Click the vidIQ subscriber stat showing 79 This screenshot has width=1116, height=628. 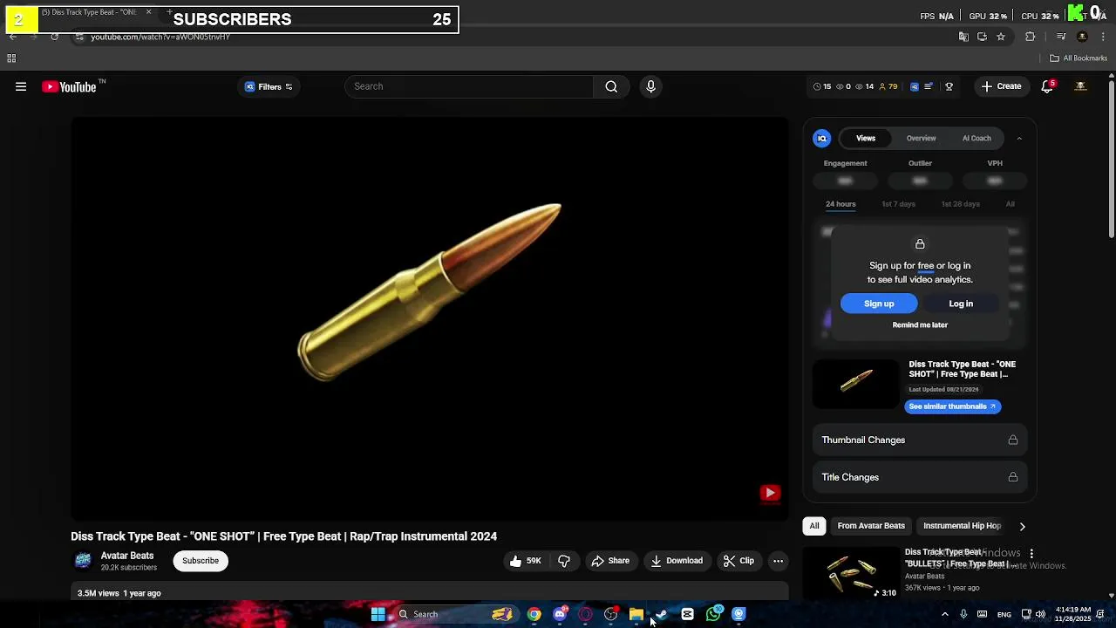coord(888,86)
